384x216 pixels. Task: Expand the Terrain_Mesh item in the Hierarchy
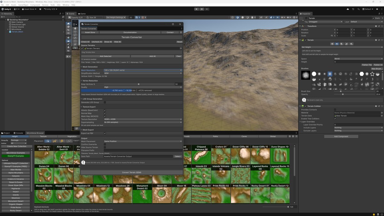point(8,32)
